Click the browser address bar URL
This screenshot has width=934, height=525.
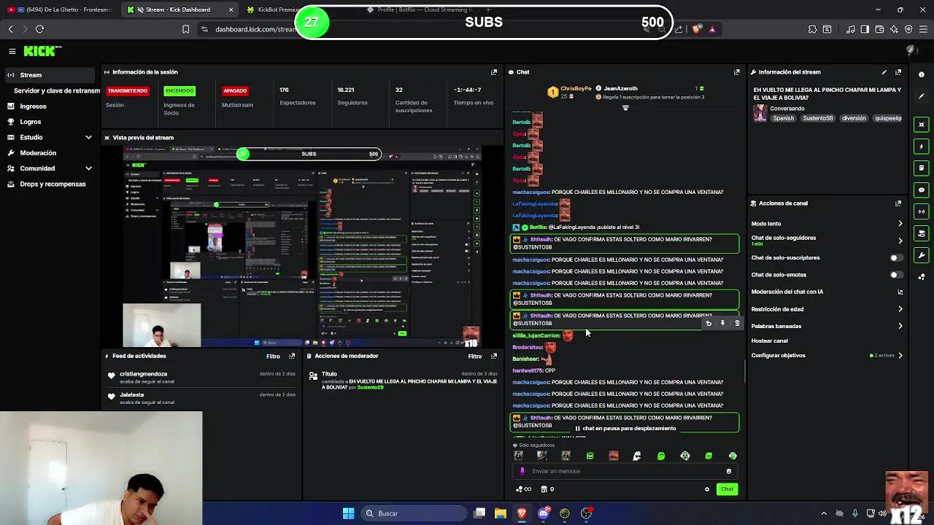pos(255,29)
